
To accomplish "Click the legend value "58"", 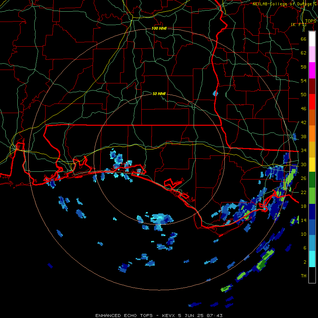I will click(304, 67).
